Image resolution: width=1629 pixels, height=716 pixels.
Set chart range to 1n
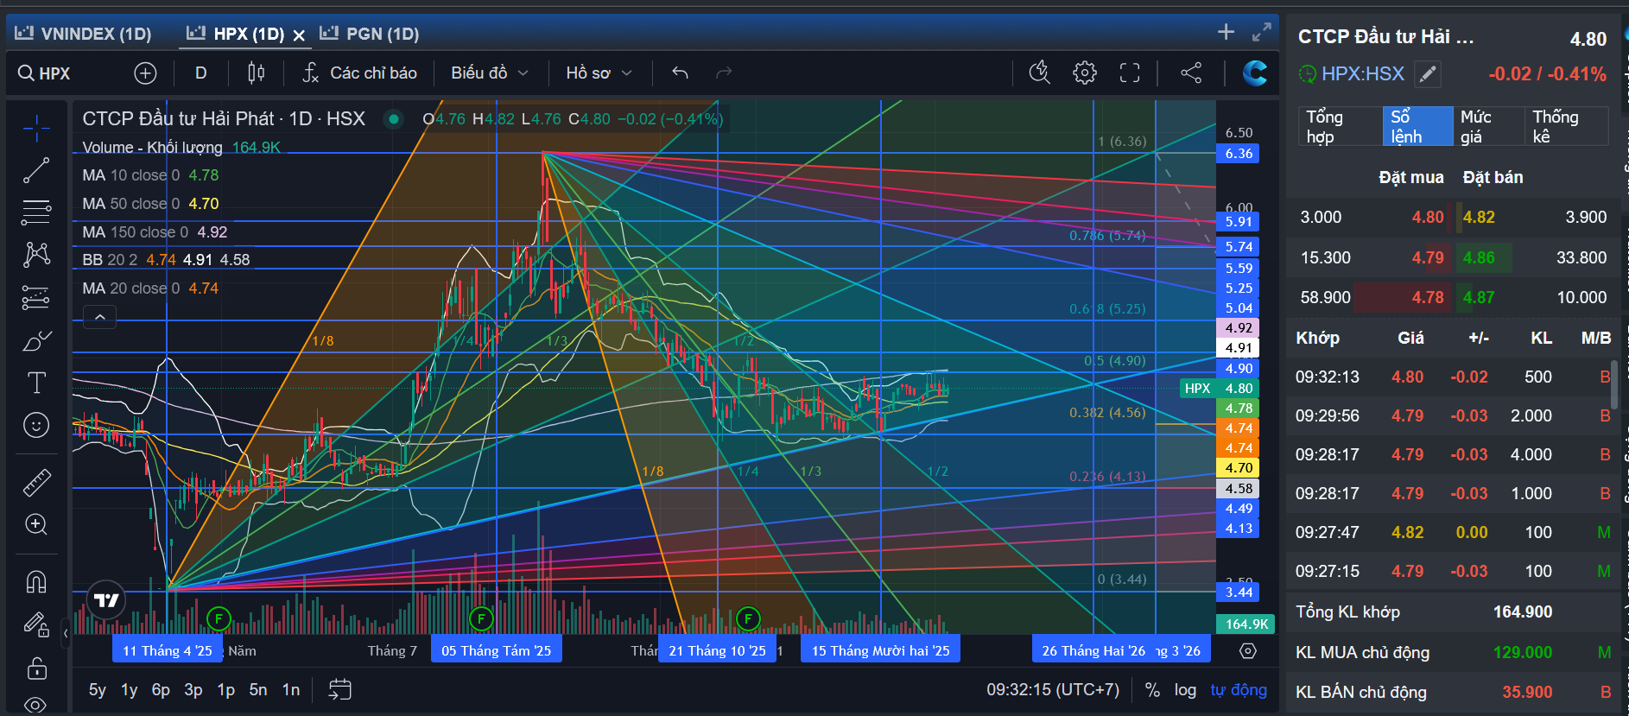(x=291, y=690)
